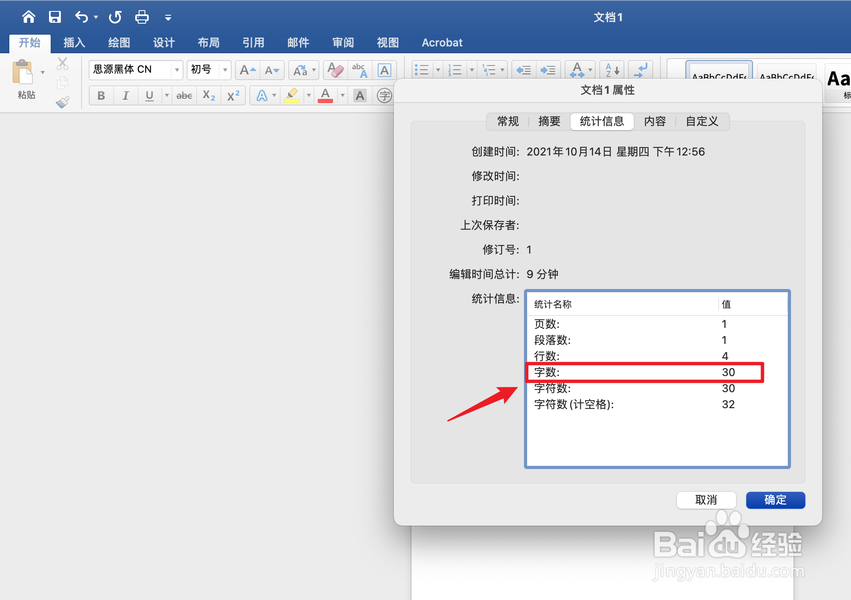Image resolution: width=851 pixels, height=600 pixels.
Task: Print the current document
Action: point(142,17)
